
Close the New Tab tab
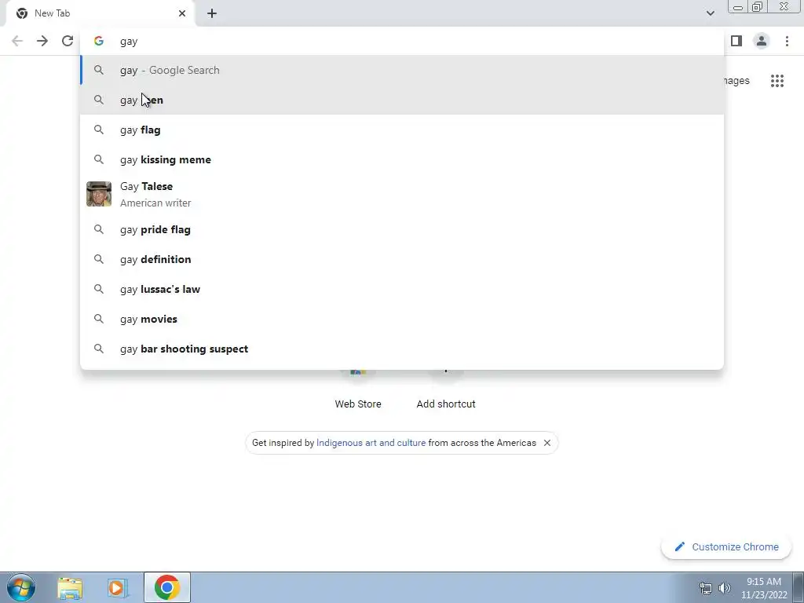click(182, 13)
